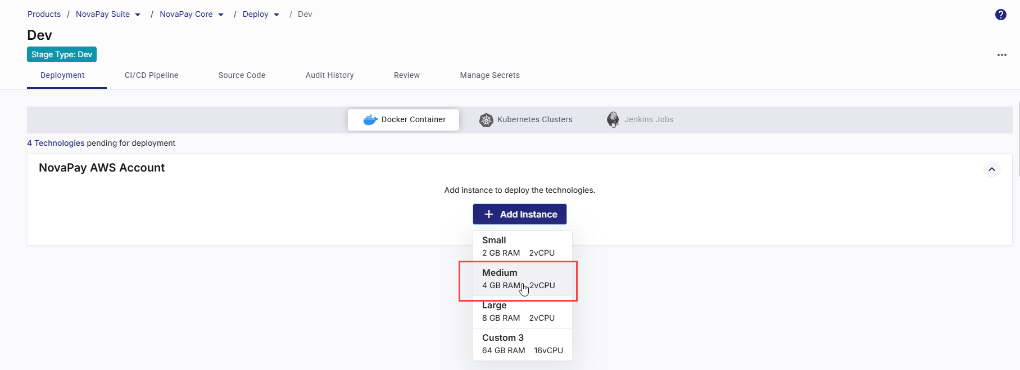Expand the NovaPay Core breadcrumb dropdown
The width and height of the screenshot is (1020, 370).
(x=221, y=15)
